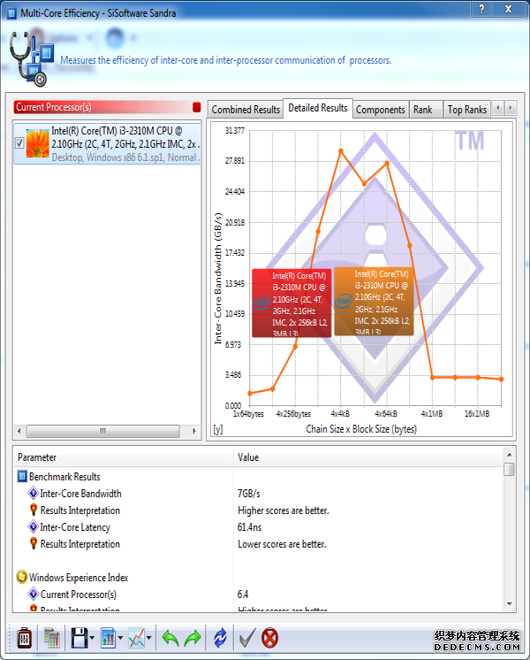Click the red Intel Core legend box on chart
This screenshot has height=660, width=530.
pos(291,303)
